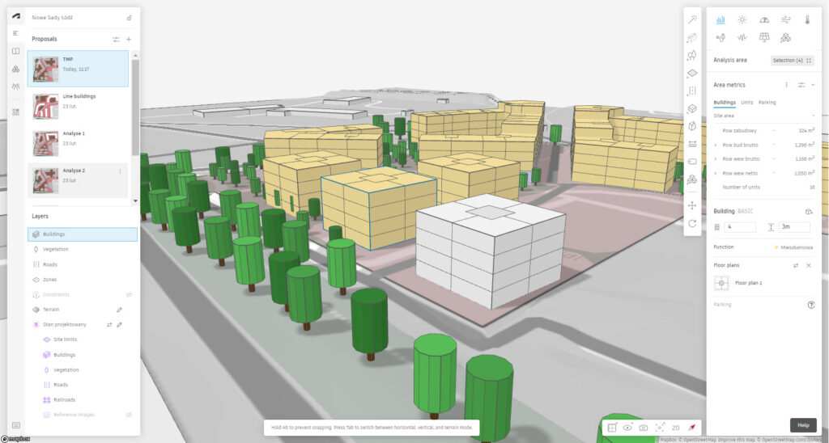Toggle visibility of Reference images layer
Image resolution: width=829 pixels, height=443 pixels.
(x=128, y=415)
